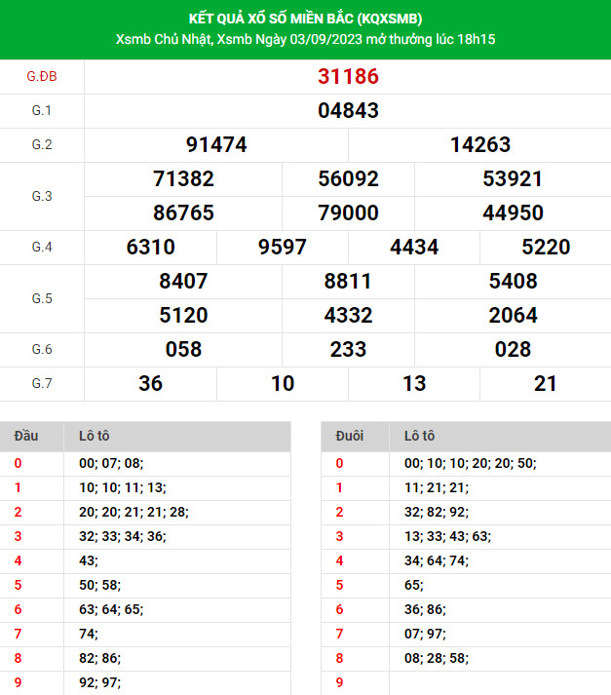
Task: Click Lô tô header in Đuôi table
Action: pos(419,436)
